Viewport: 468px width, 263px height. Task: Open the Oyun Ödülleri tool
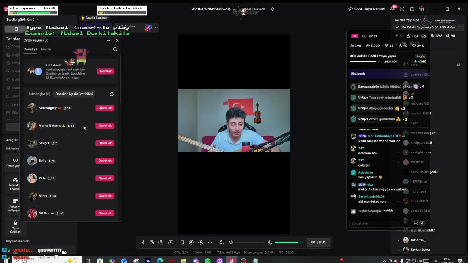click(x=15, y=227)
